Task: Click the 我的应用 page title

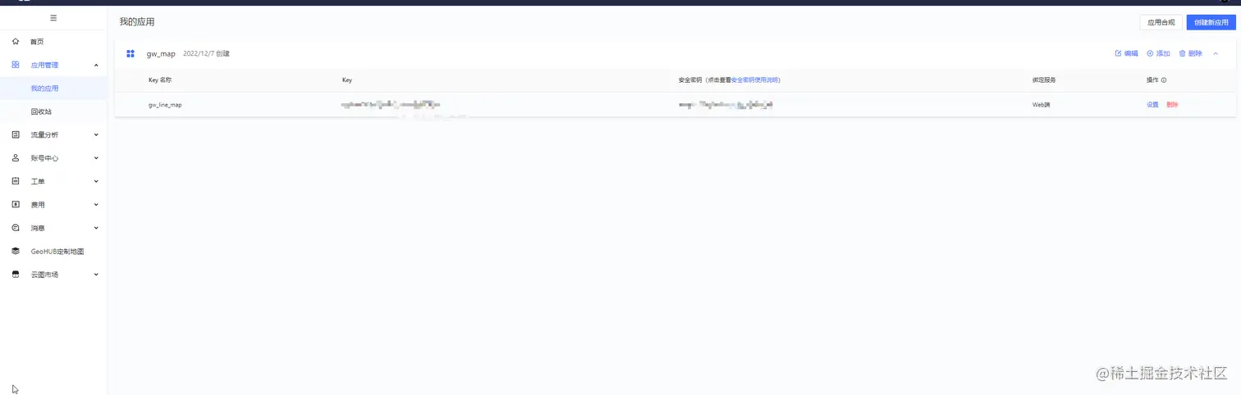Action: (x=136, y=22)
